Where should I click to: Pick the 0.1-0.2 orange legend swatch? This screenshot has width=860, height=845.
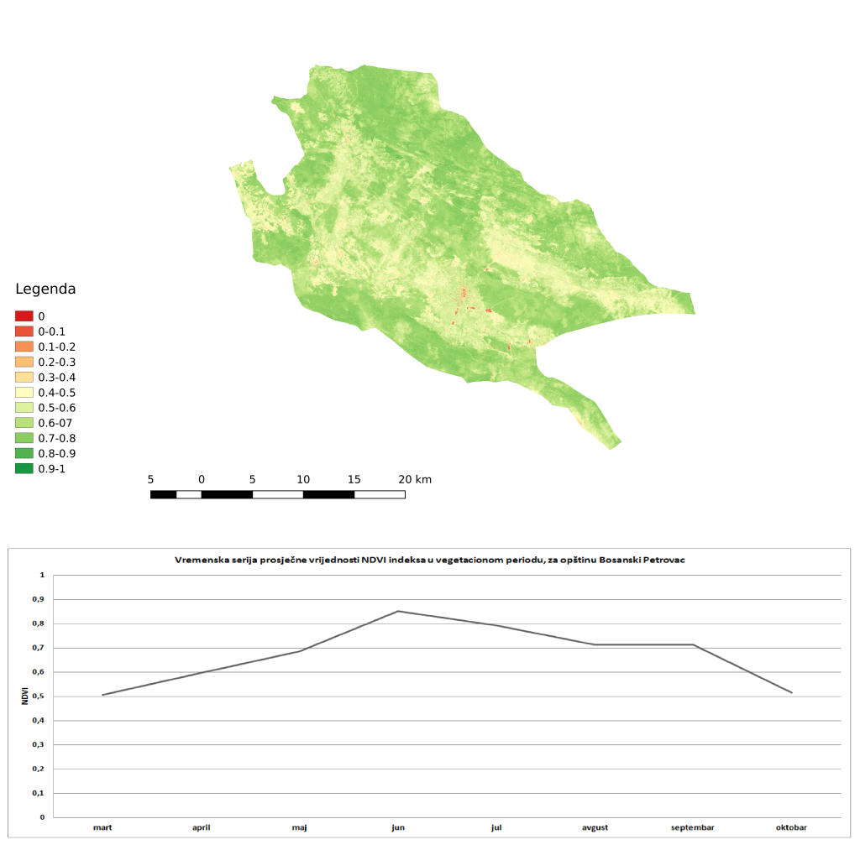tap(24, 347)
